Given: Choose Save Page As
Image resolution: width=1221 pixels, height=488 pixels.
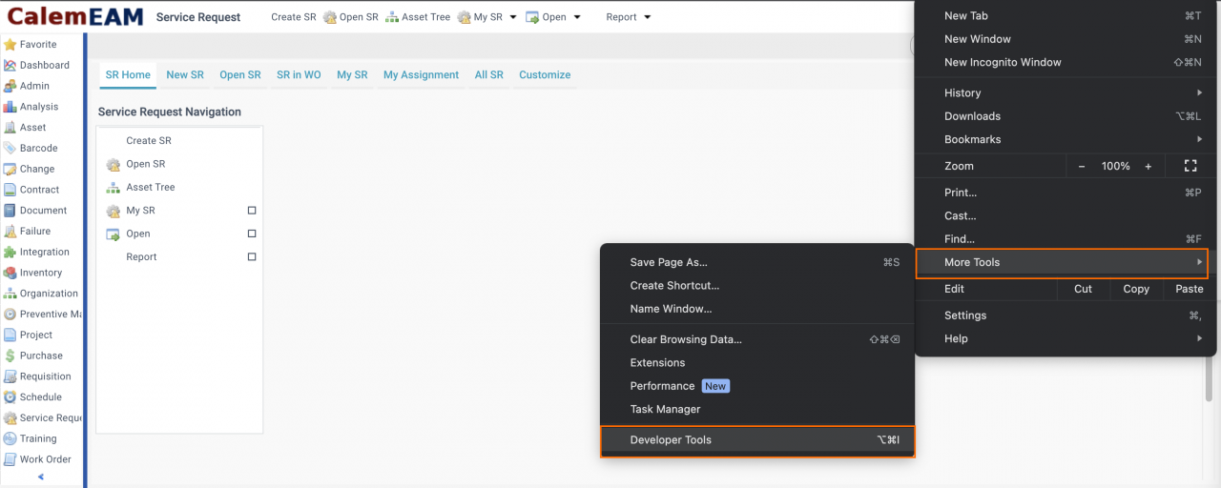Looking at the screenshot, I should (x=757, y=262).
